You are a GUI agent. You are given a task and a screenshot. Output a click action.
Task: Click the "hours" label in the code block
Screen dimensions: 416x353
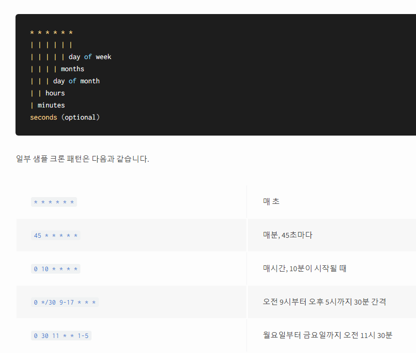[55, 93]
